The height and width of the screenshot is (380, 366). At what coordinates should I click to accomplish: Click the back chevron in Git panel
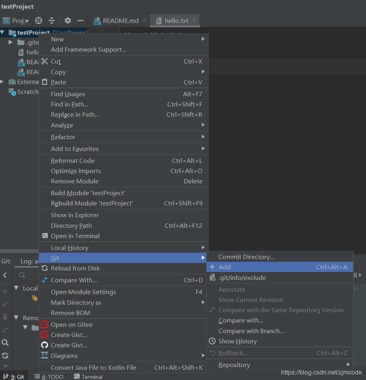5,275
